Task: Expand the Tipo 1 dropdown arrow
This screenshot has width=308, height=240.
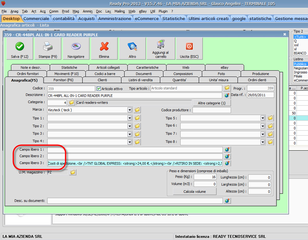Action: pos(130,118)
